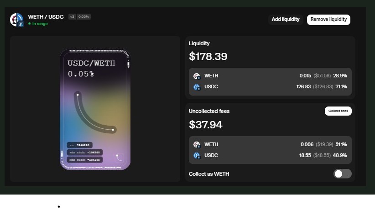Click the $178.39 liquidity value
Image resolution: width=375 pixels, height=208 pixels.
208,56
